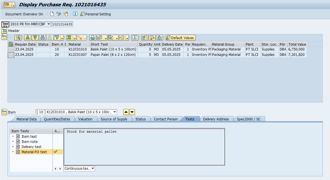
Task: Switch to the Quantities/Dates tab
Action: [x=57, y=119]
